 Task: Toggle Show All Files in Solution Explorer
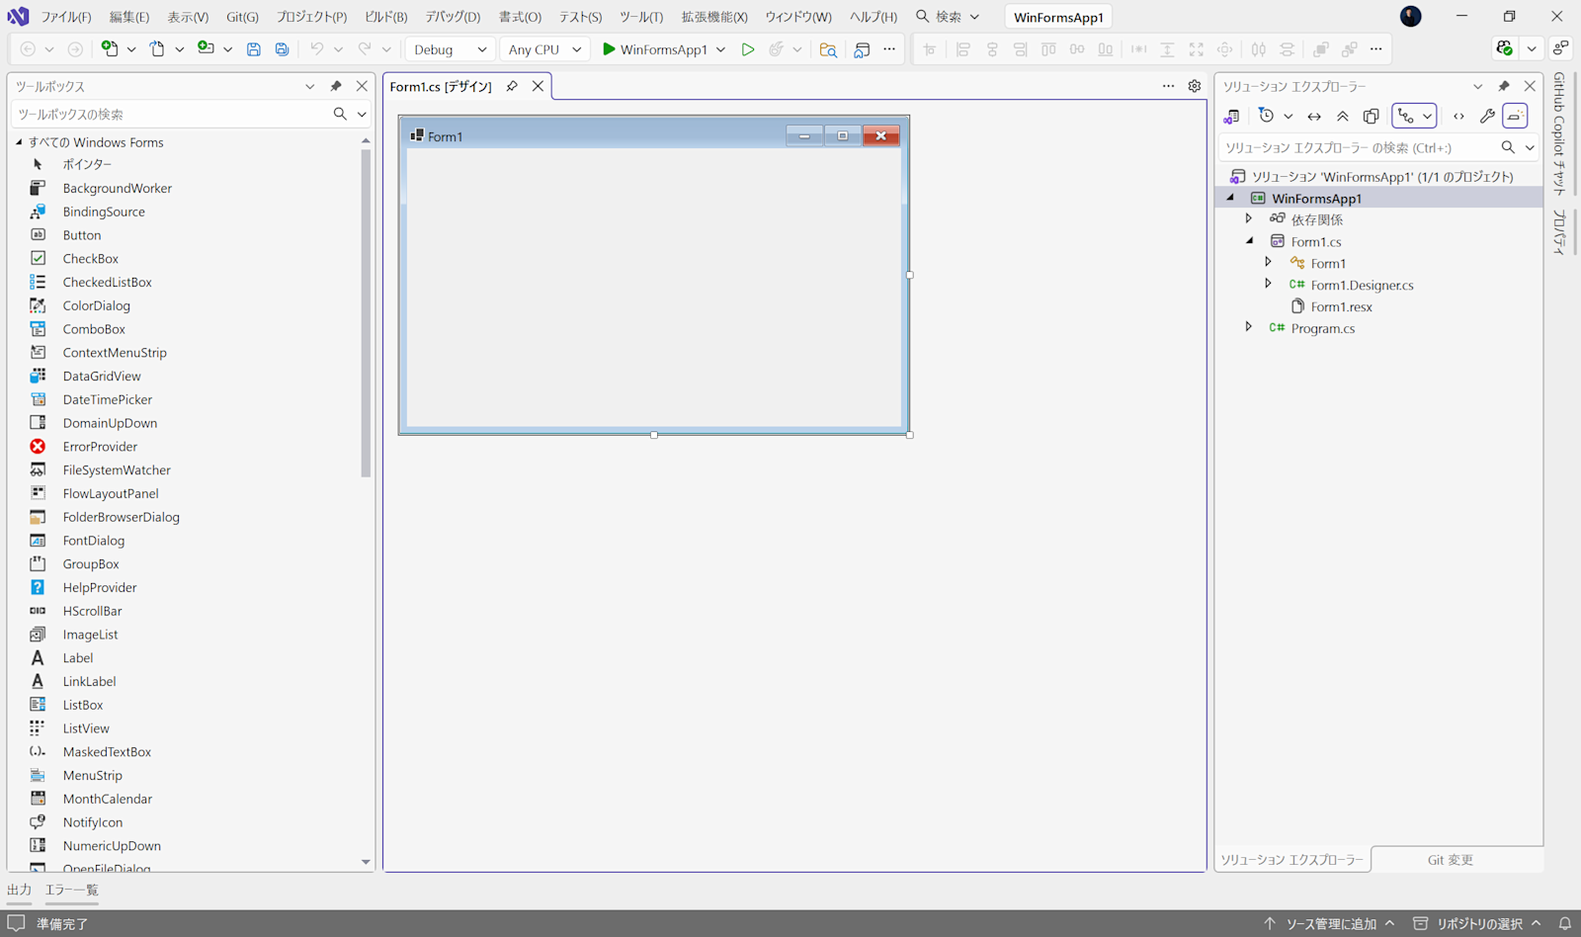(1371, 117)
